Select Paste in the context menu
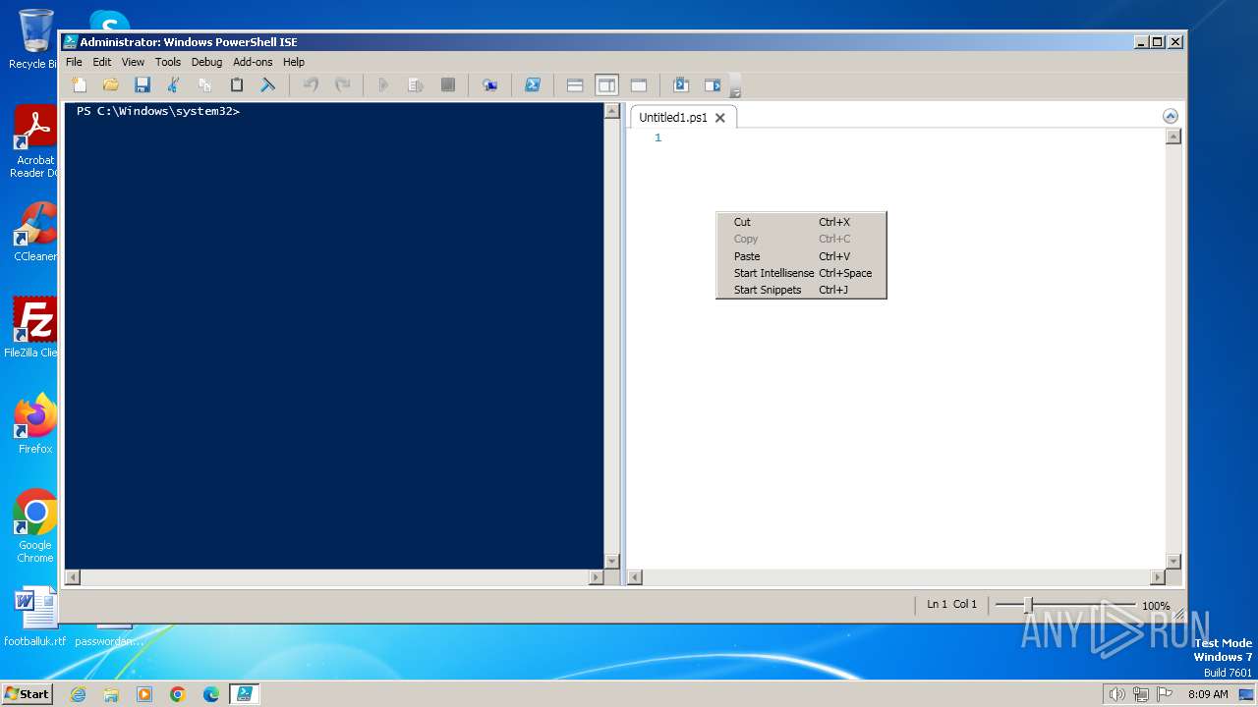The height and width of the screenshot is (707, 1258). coord(801,256)
